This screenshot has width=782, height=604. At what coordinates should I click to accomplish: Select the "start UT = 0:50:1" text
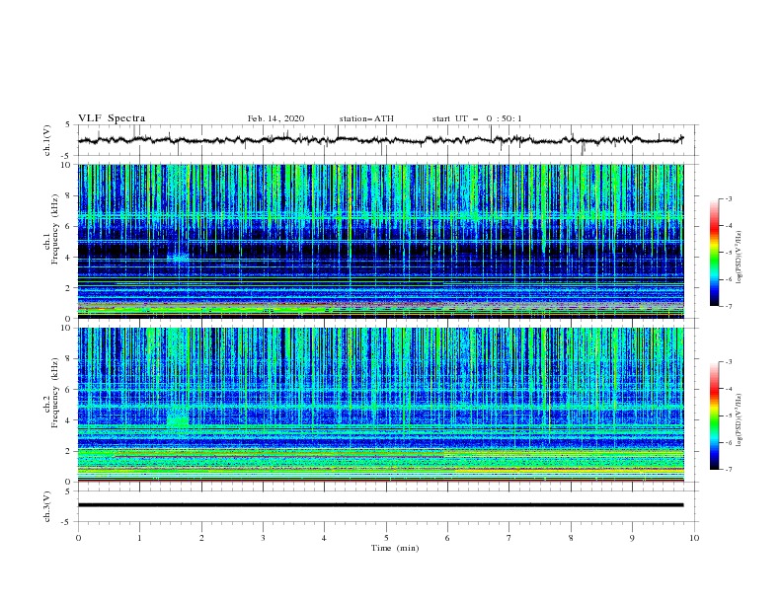click(477, 118)
